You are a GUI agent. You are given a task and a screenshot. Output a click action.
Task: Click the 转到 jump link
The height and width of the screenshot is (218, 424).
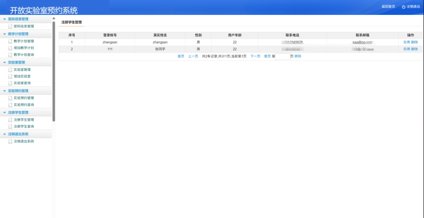point(298,56)
